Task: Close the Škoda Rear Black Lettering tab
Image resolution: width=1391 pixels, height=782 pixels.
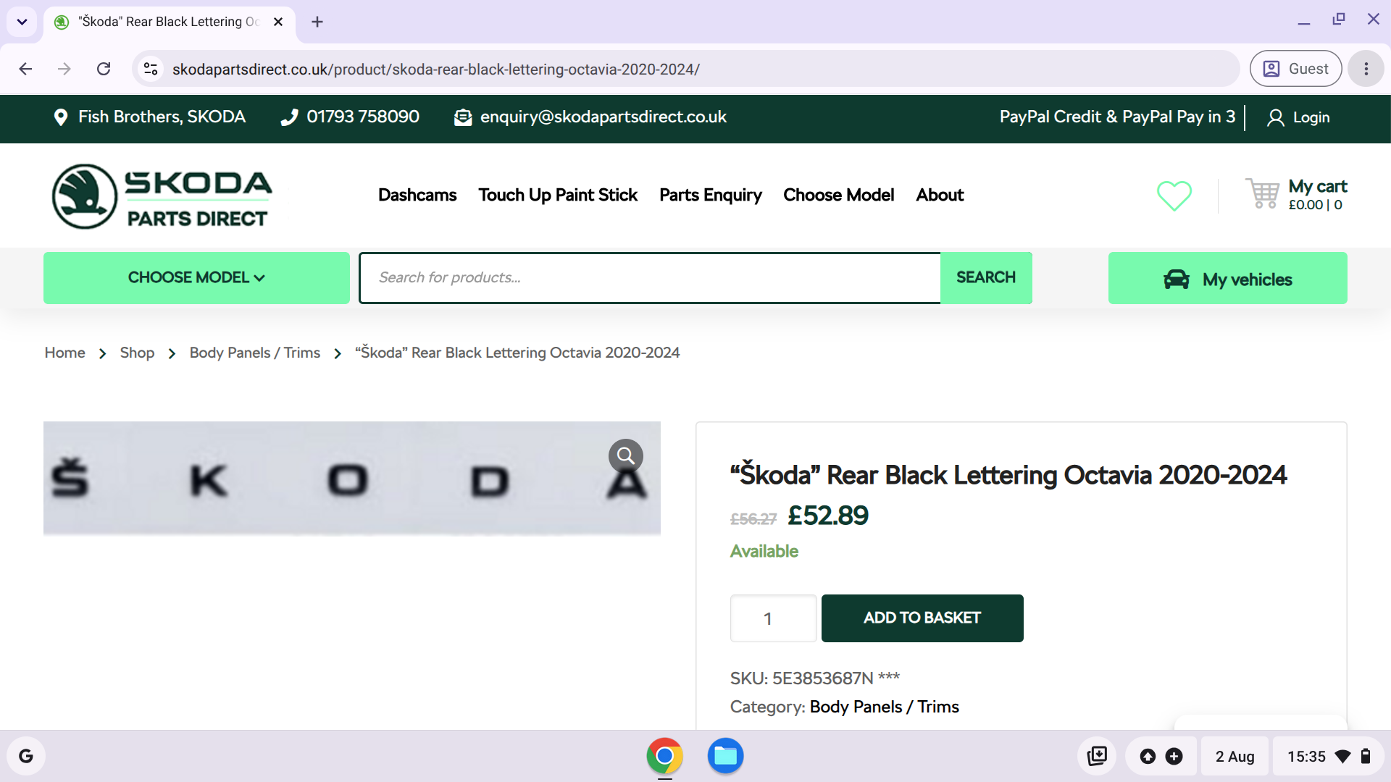Action: 278,22
